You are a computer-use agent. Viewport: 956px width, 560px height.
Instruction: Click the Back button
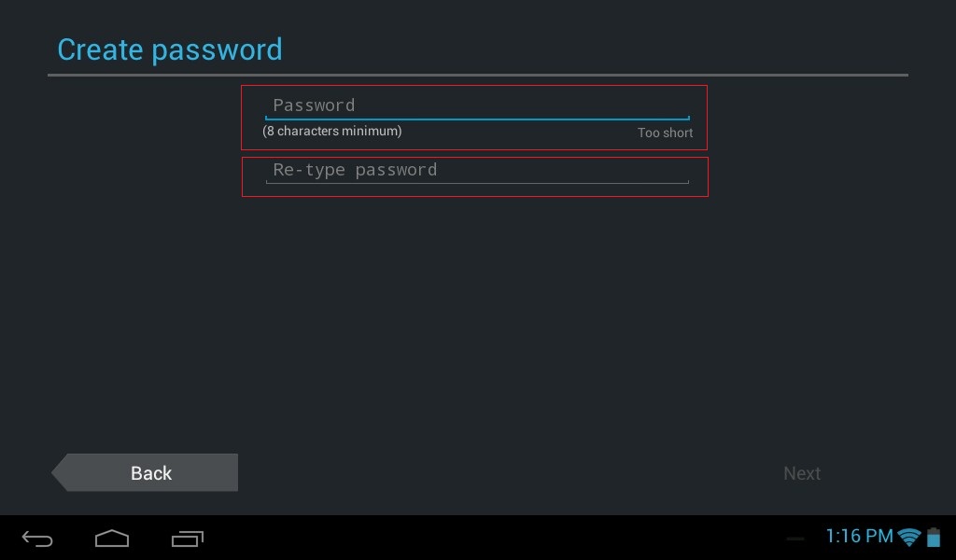point(145,472)
